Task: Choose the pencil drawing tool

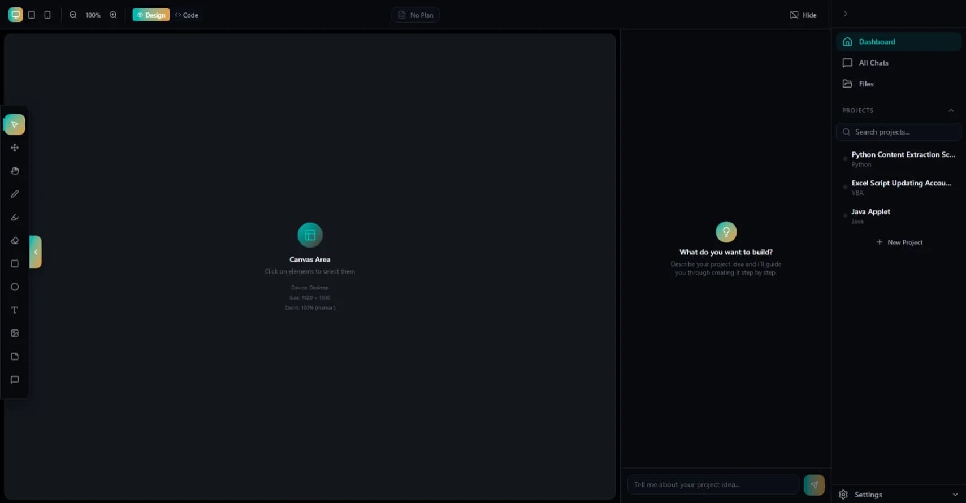Action: tap(15, 194)
